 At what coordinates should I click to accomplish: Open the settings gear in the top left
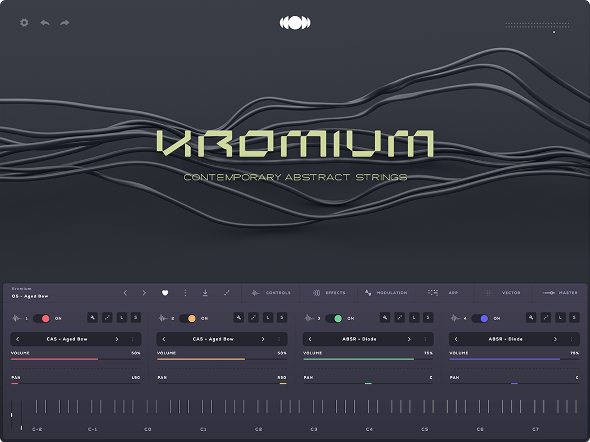pos(24,22)
